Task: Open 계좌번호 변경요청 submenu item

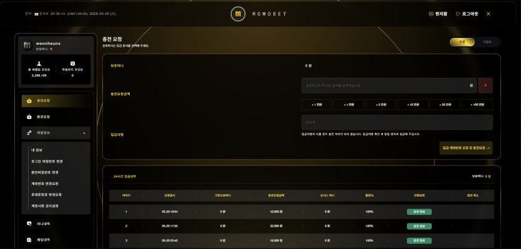Action: (45, 184)
